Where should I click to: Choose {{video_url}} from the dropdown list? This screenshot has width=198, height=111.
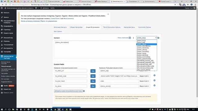[x=146, y=43]
